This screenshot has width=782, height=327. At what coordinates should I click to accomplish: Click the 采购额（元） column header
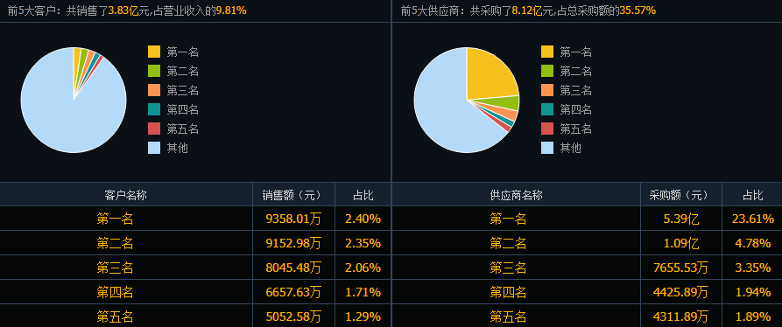click(681, 195)
